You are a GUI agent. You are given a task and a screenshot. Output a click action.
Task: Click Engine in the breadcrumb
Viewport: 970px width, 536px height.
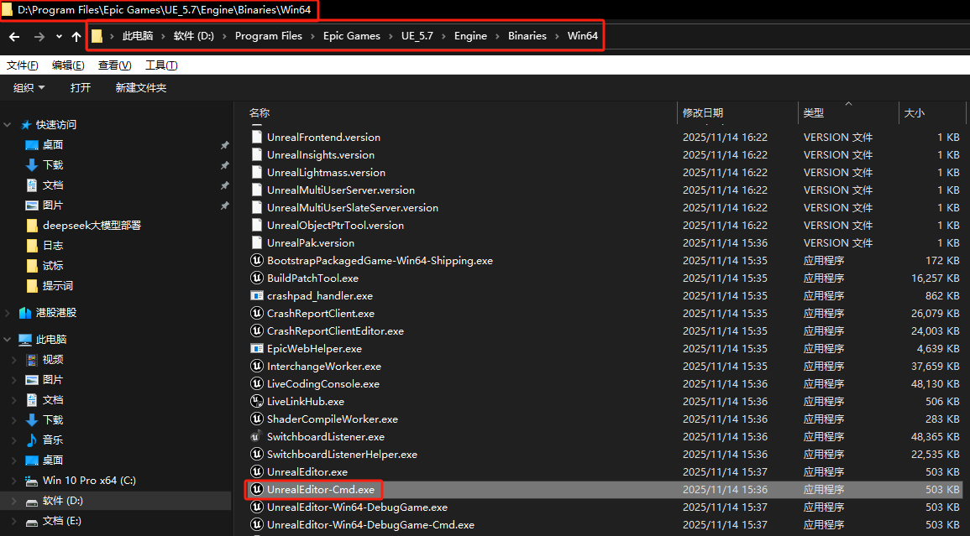[x=470, y=36]
